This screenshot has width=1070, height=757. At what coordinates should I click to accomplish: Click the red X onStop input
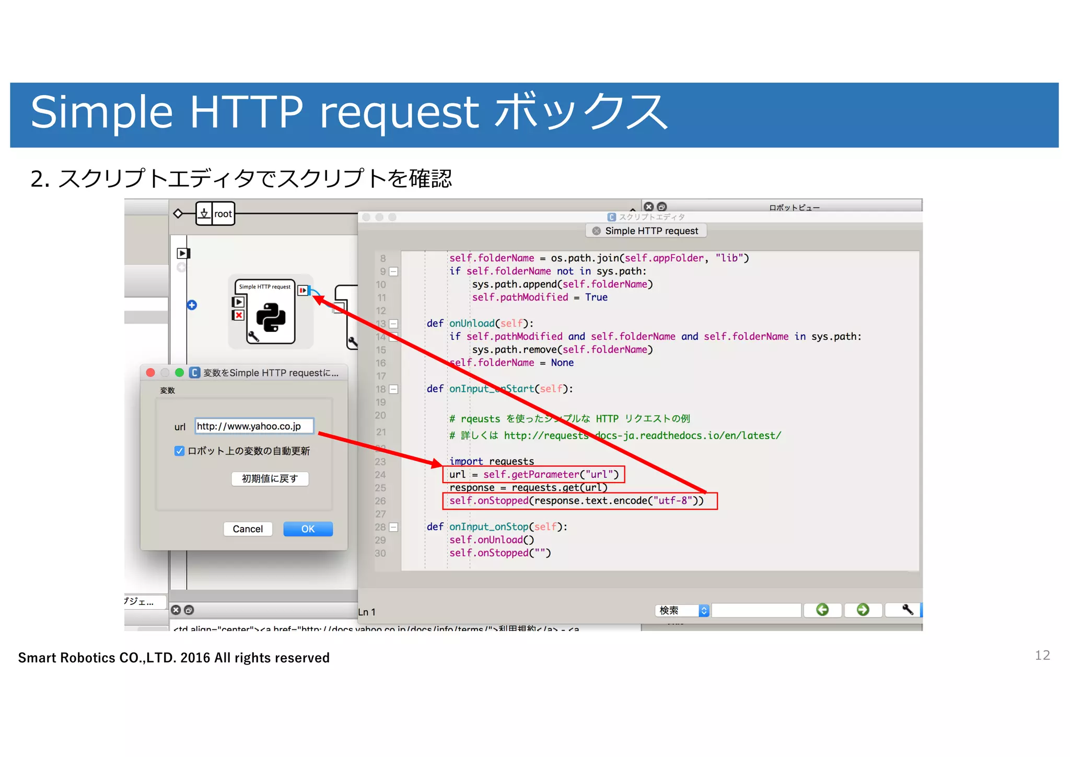[x=238, y=315]
